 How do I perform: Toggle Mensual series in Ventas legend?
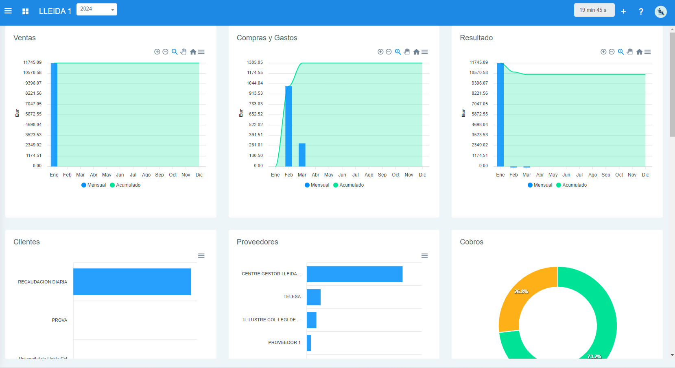tap(94, 185)
